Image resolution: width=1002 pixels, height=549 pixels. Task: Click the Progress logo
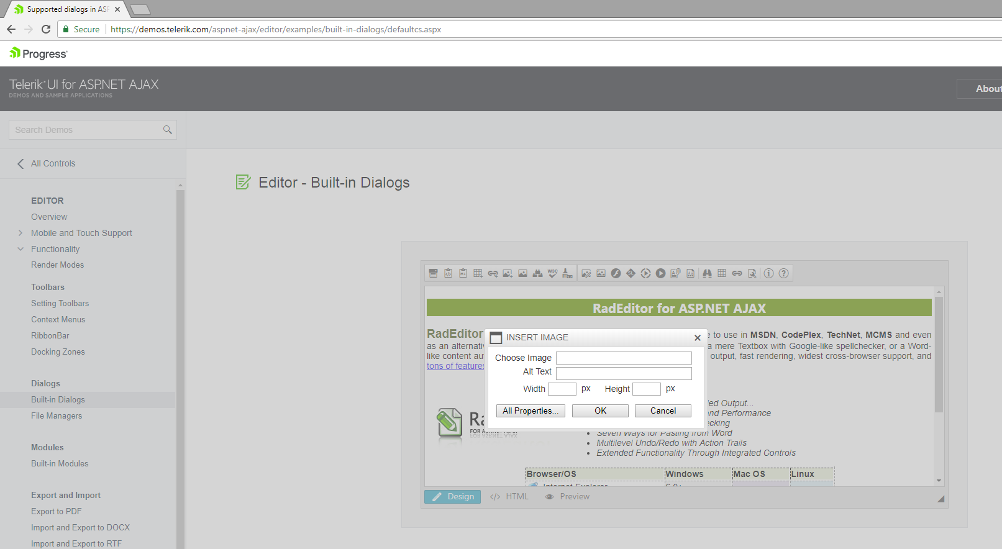coord(38,53)
